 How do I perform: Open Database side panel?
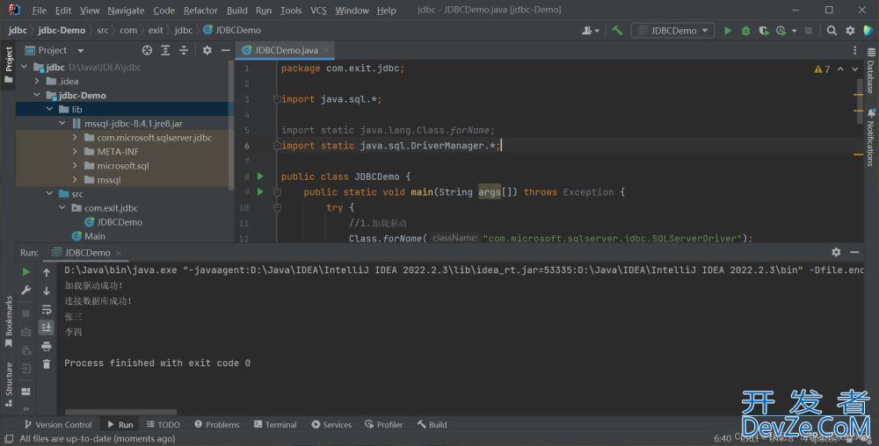[x=870, y=70]
